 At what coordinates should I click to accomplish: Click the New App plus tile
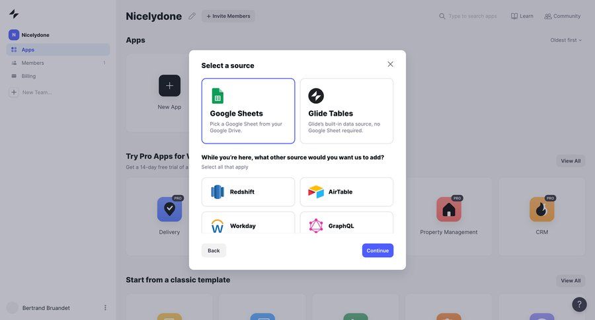point(170,85)
